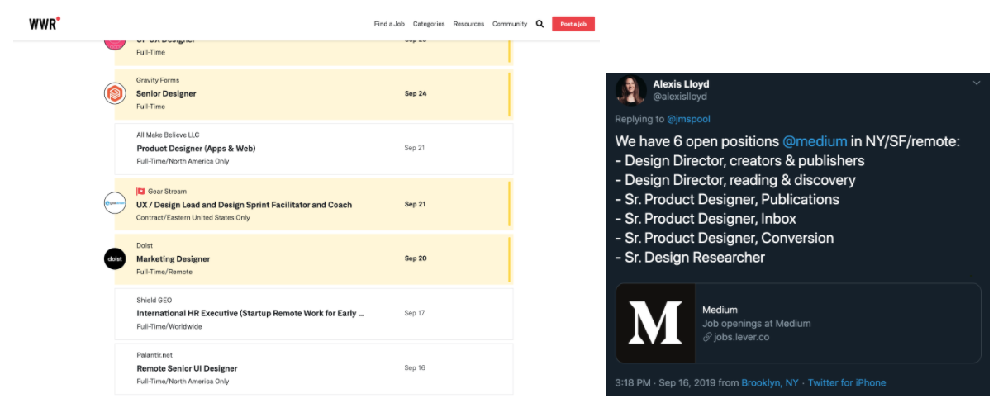
Task: Click the link icon beside jobs.lever.co
Action: (707, 337)
